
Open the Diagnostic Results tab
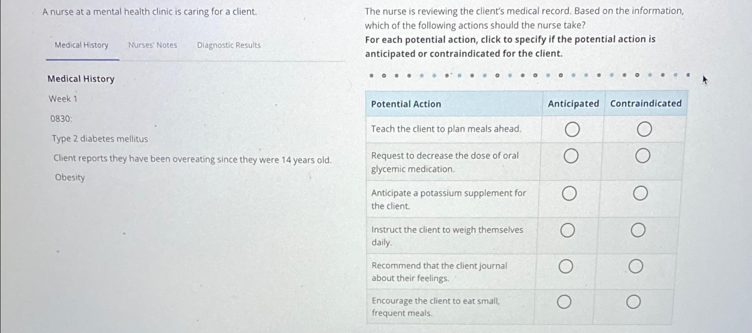[229, 45]
